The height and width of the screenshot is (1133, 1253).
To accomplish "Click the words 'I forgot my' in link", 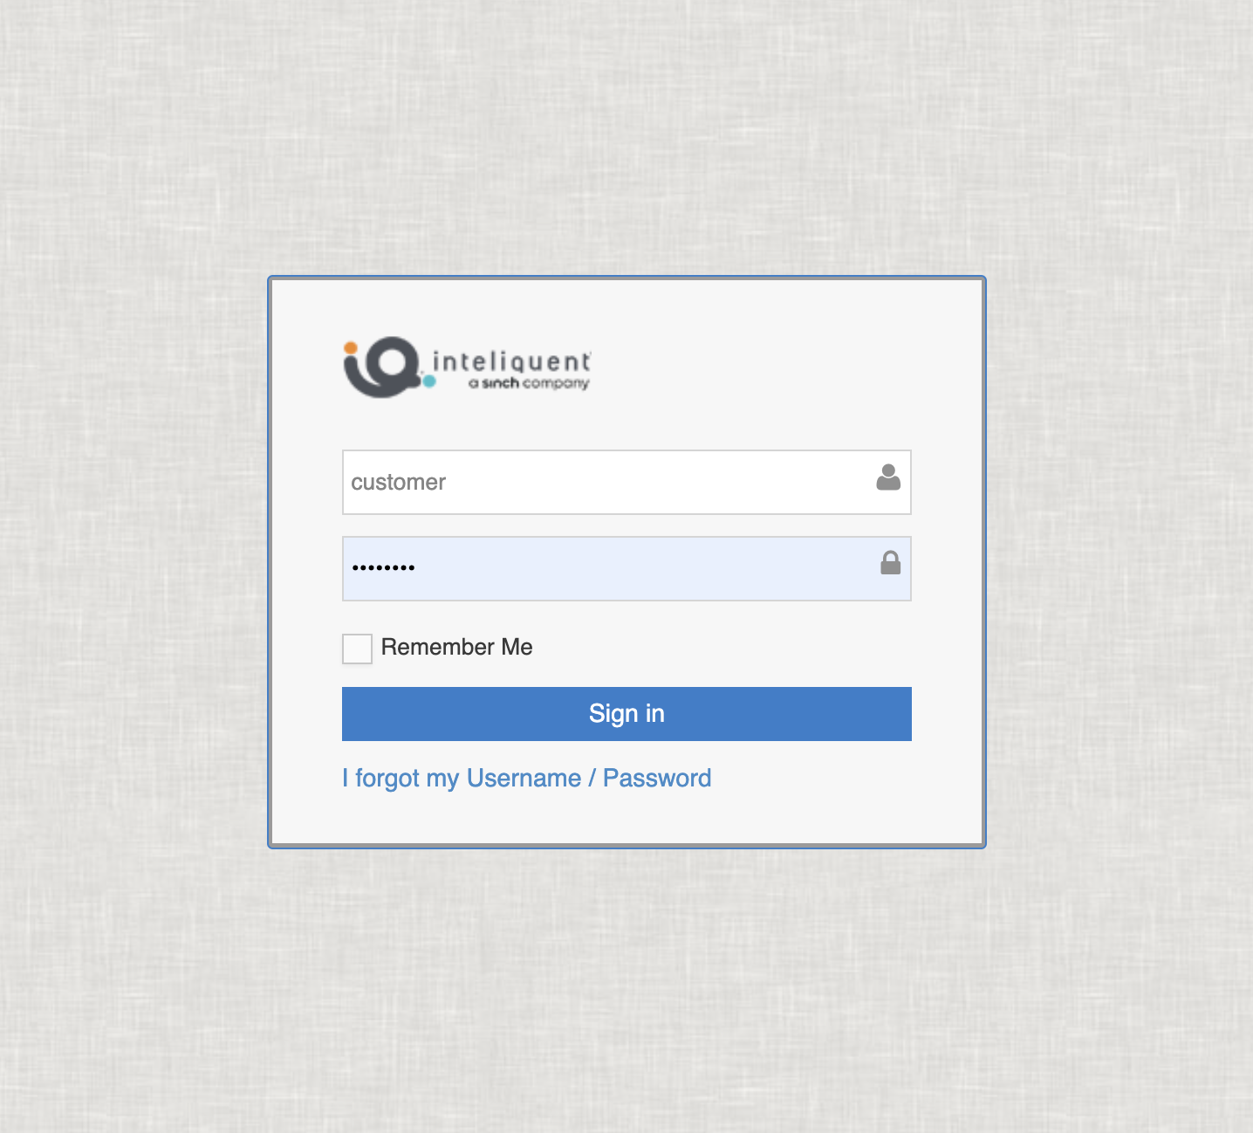I will point(401,779).
